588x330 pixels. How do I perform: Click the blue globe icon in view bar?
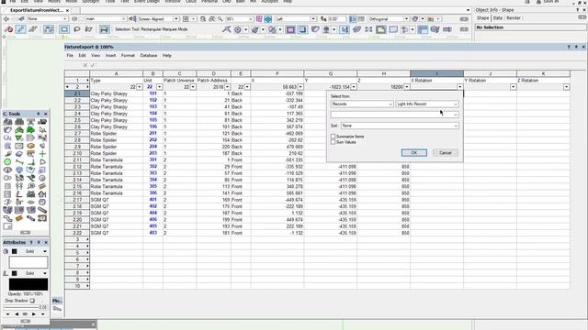[267, 18]
